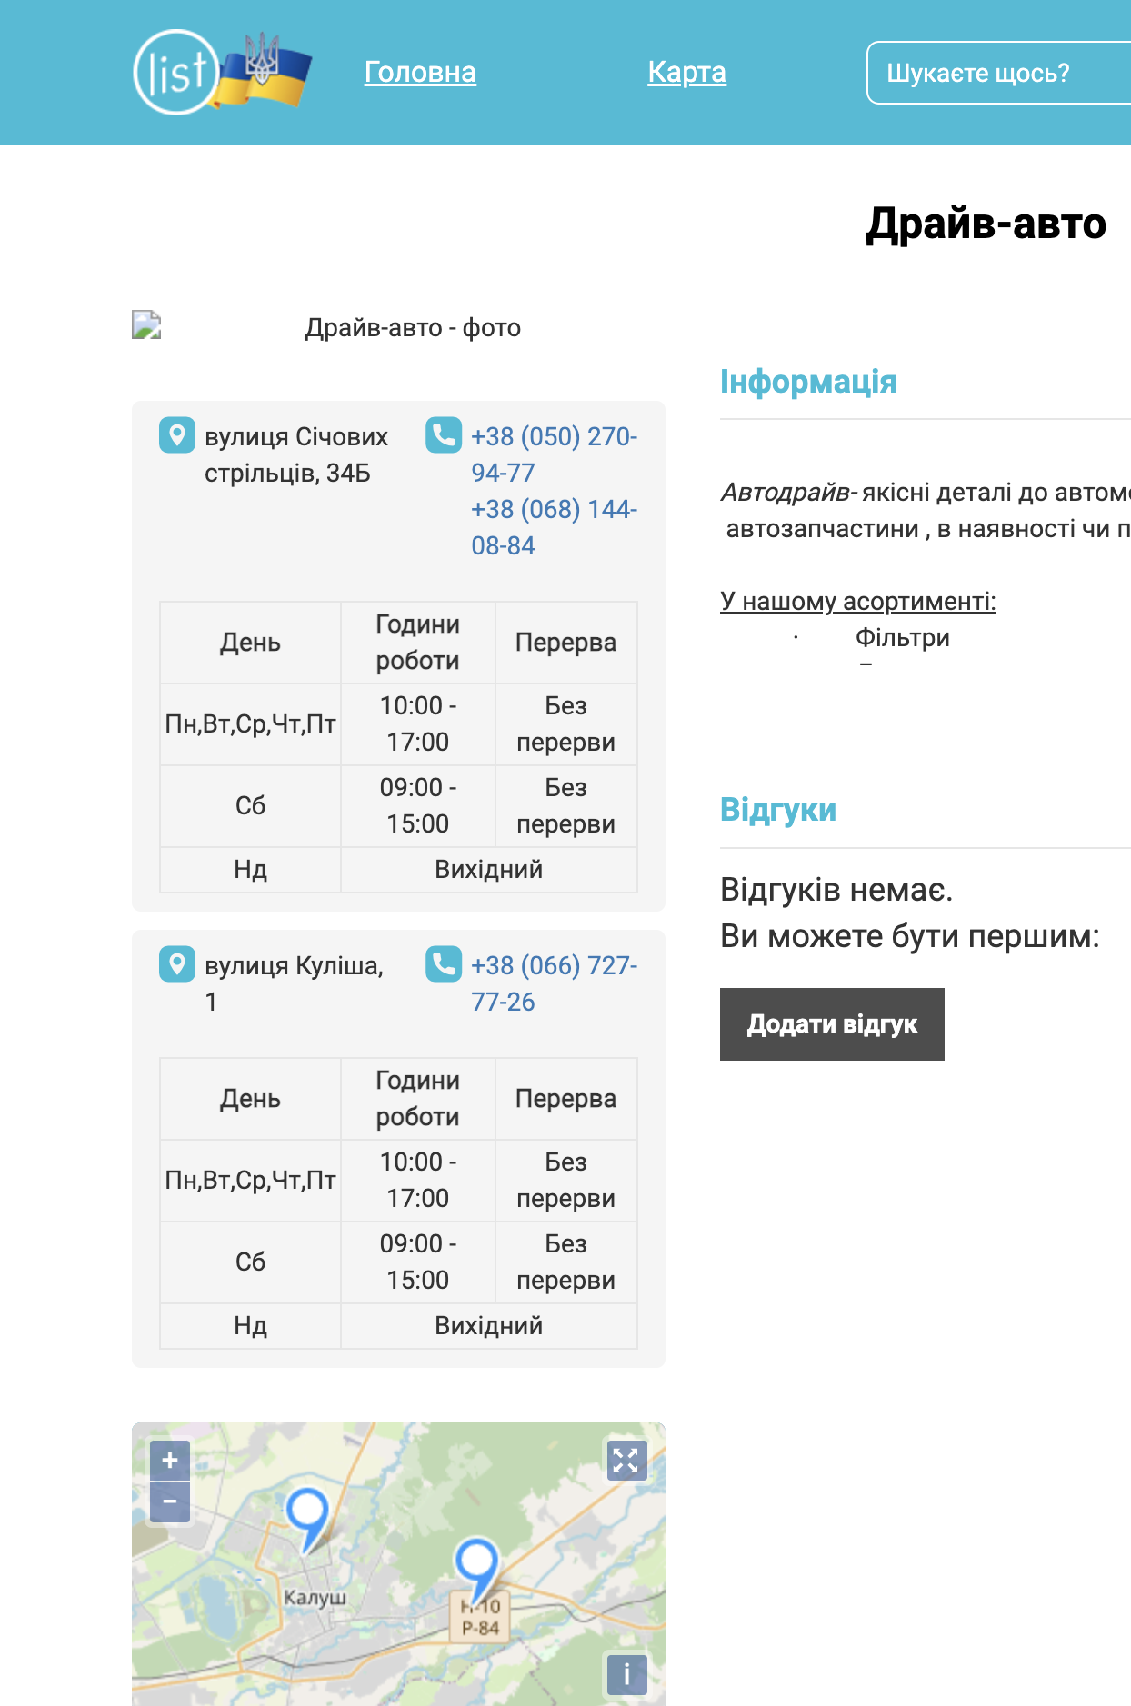Click the address вулиця Січових стрільців, 34Б
This screenshot has width=1131, height=1706.
click(x=296, y=454)
